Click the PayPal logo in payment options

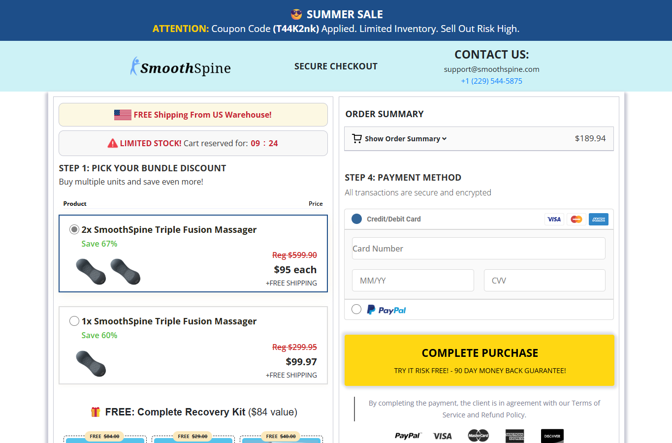point(386,310)
